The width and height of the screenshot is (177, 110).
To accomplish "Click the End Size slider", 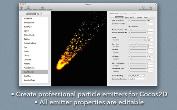I will [137, 50].
